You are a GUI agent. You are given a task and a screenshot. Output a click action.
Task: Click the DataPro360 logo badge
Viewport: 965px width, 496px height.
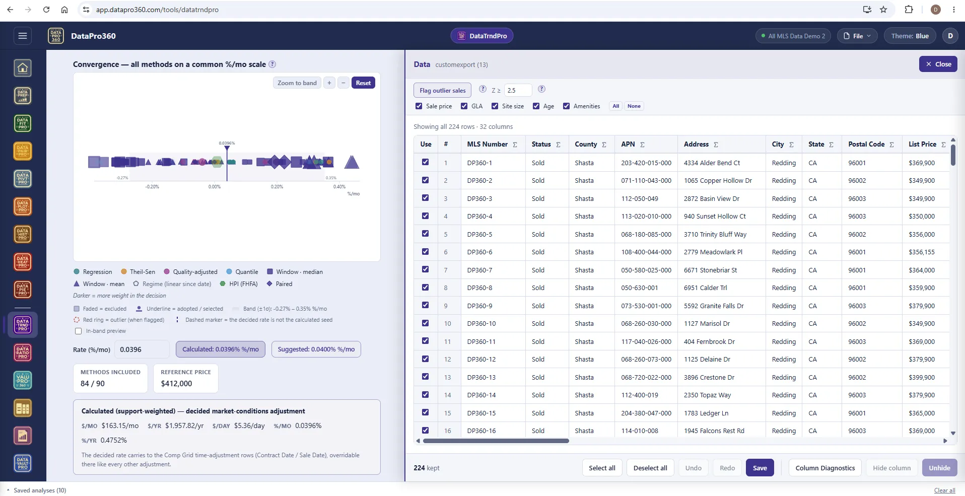coord(56,36)
